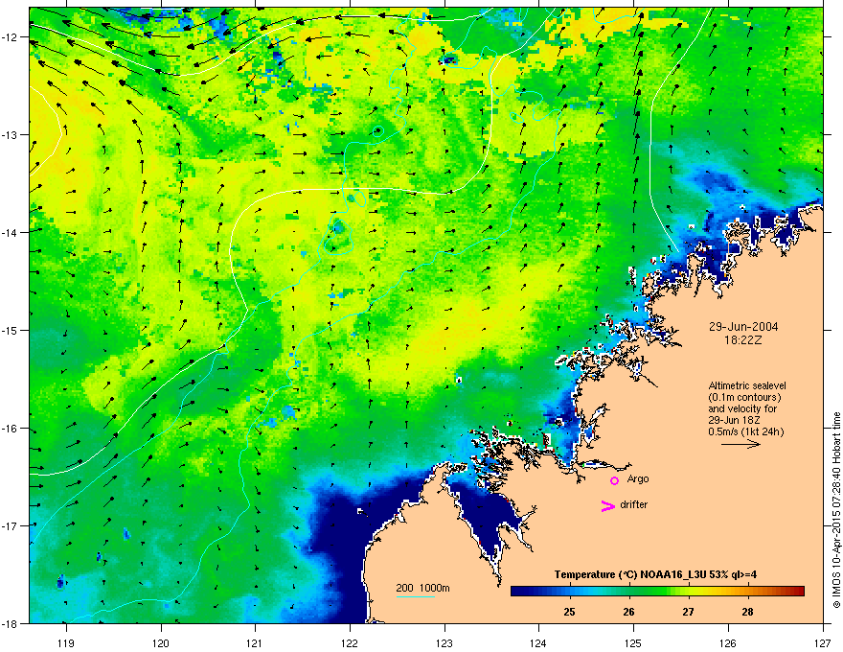
Task: Click the cyan 200 1000m contour legend line
Action: point(416,596)
